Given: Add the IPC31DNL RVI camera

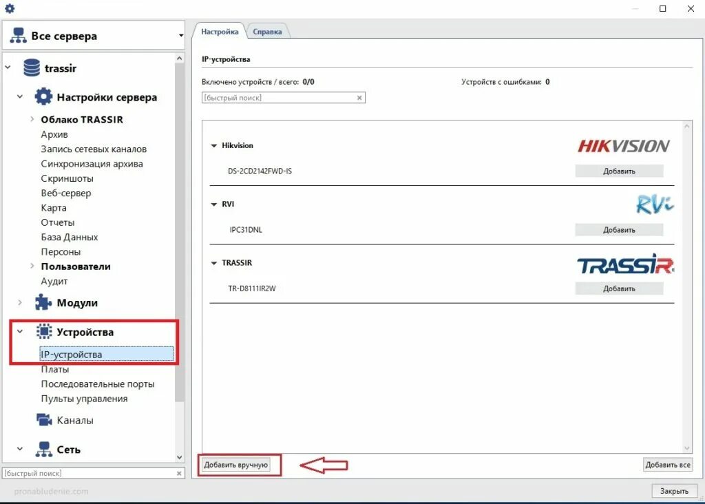Looking at the screenshot, I should coord(619,230).
